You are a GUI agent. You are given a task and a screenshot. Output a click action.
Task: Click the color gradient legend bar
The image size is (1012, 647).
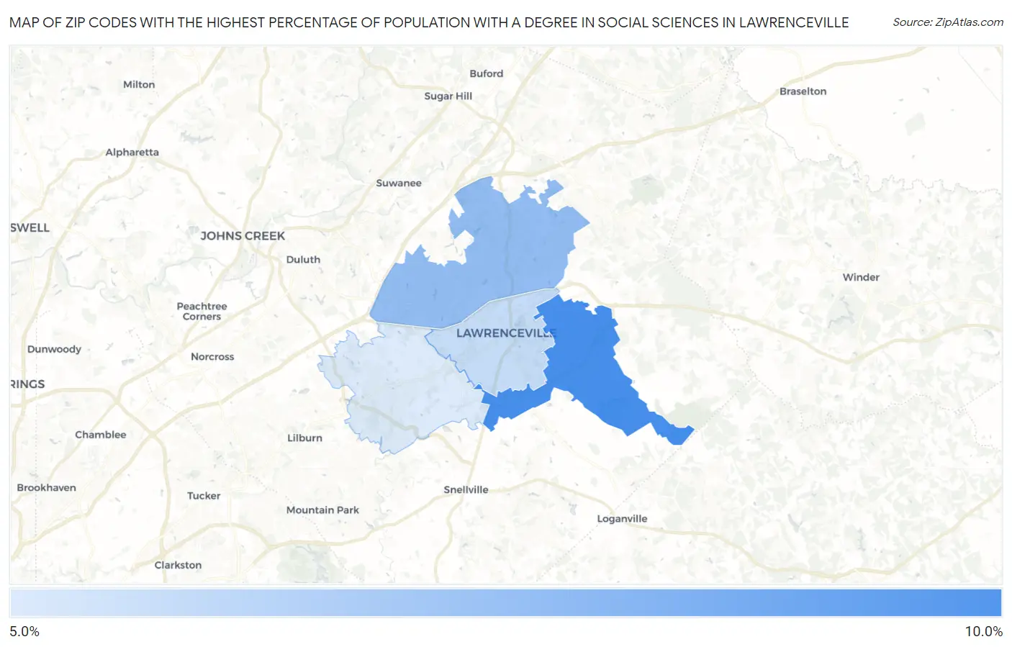point(506,602)
